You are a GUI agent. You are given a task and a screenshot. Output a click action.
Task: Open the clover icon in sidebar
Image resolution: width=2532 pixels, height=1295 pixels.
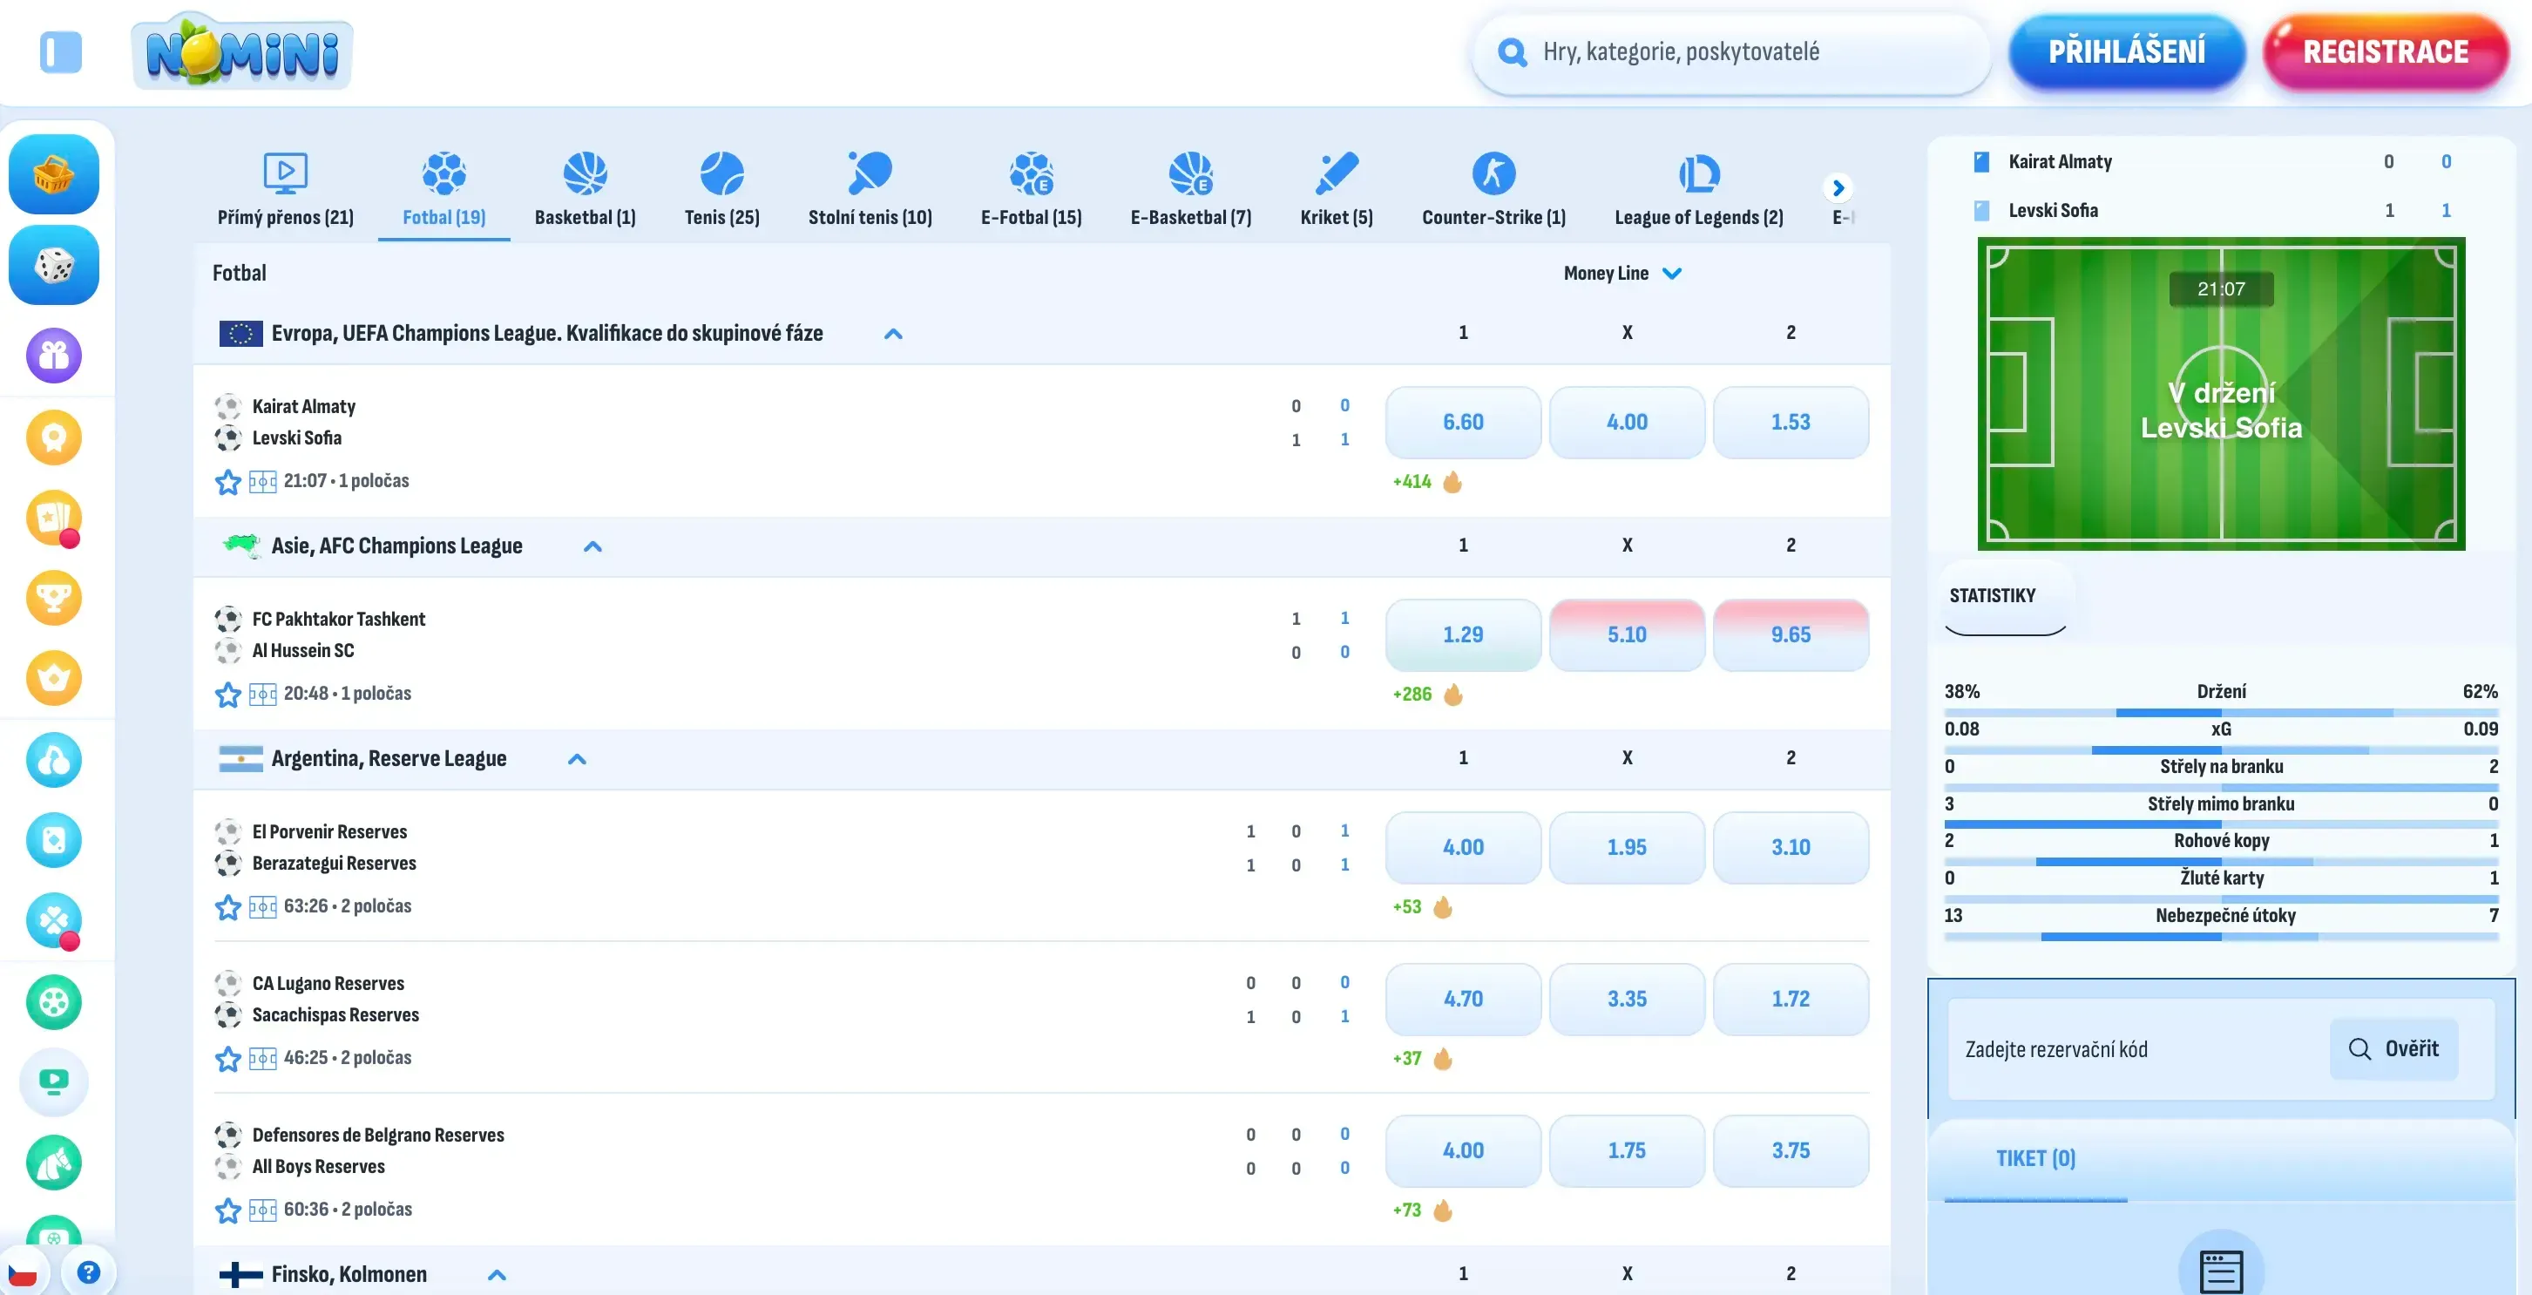tap(54, 921)
